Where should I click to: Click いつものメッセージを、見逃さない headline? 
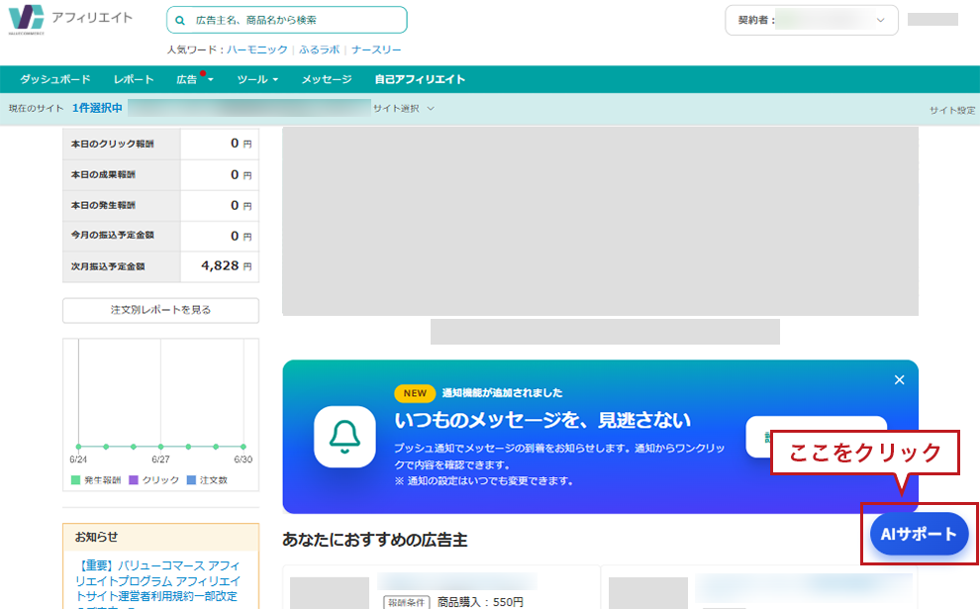point(542,420)
